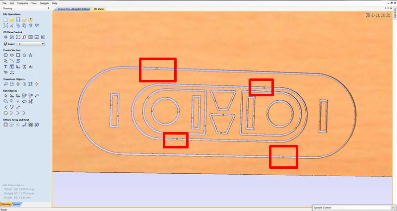Image resolution: width=397 pixels, height=211 pixels.
Task: Select the Draw Polyline tool
Action: click(5, 61)
